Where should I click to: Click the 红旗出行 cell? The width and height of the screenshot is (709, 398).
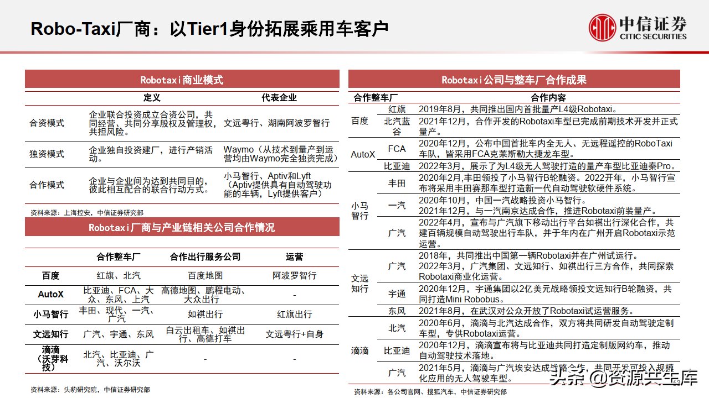click(295, 314)
